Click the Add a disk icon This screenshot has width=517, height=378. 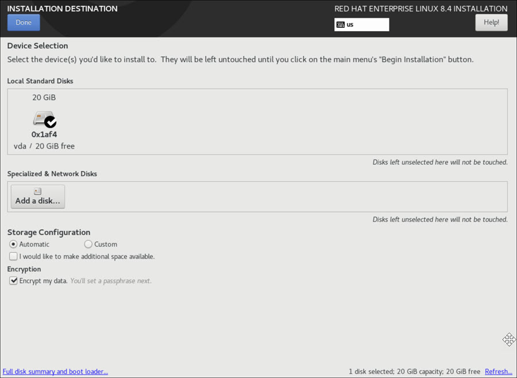(x=37, y=190)
